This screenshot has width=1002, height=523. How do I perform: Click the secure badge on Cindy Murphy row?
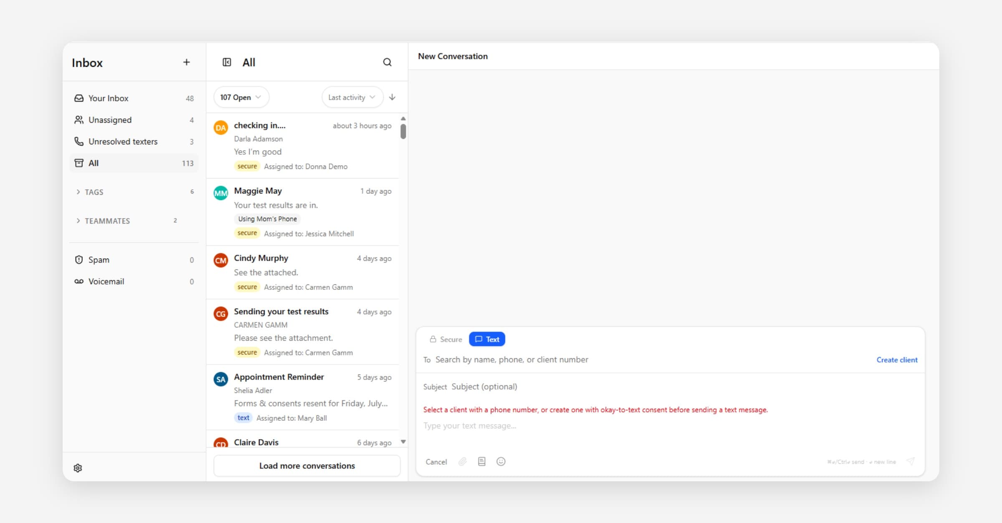247,287
